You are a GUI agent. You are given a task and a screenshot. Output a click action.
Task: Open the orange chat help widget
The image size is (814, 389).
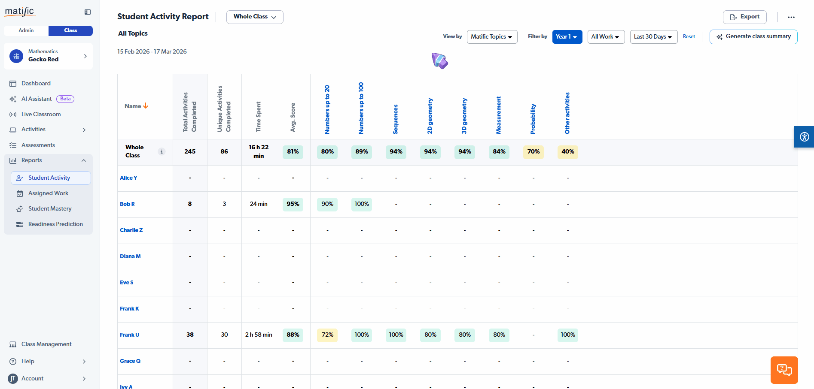coord(784,370)
